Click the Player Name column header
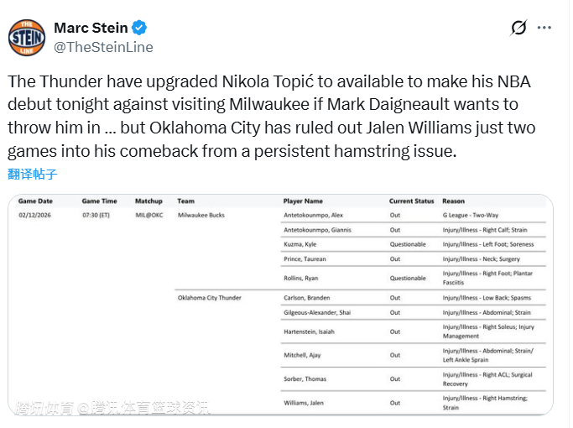 click(x=303, y=201)
